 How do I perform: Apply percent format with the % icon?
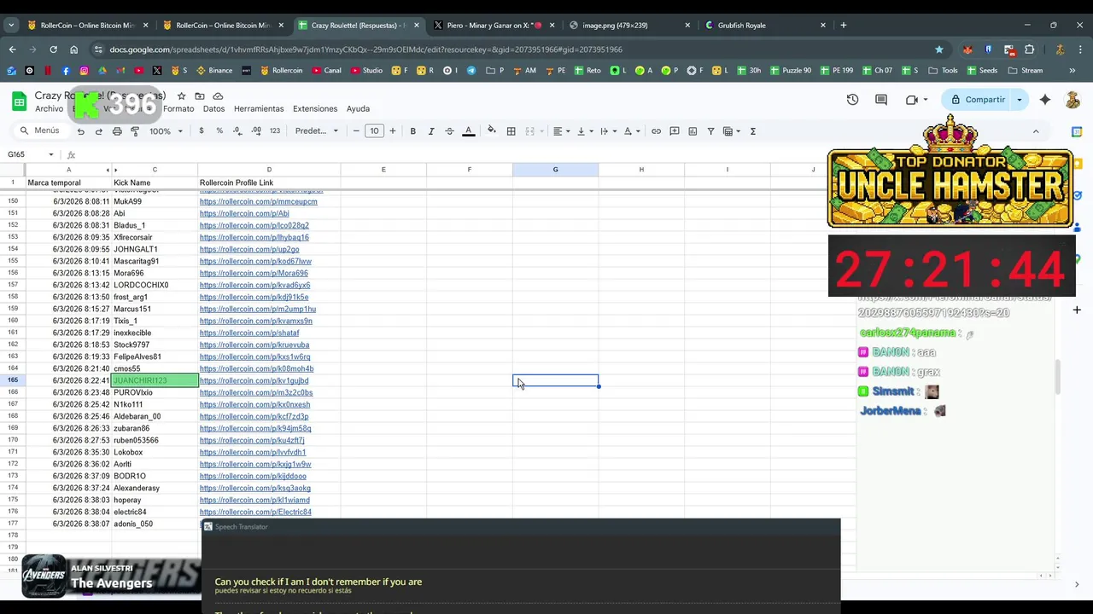click(x=219, y=131)
